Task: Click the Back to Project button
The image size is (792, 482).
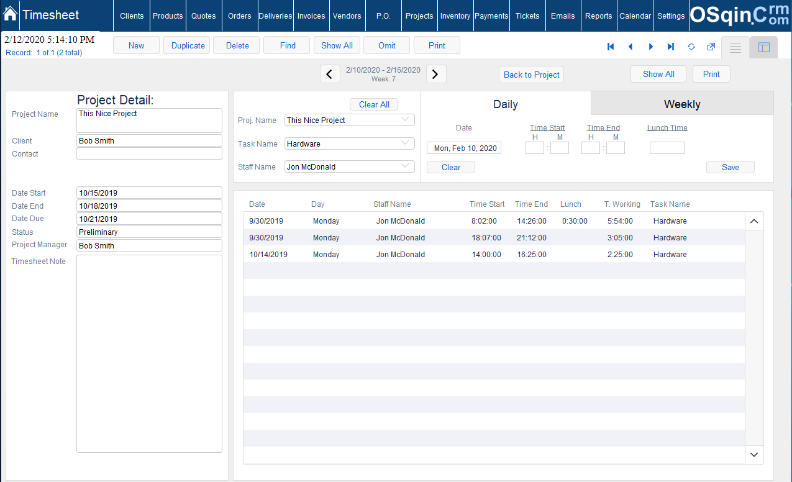Action: [x=531, y=74]
